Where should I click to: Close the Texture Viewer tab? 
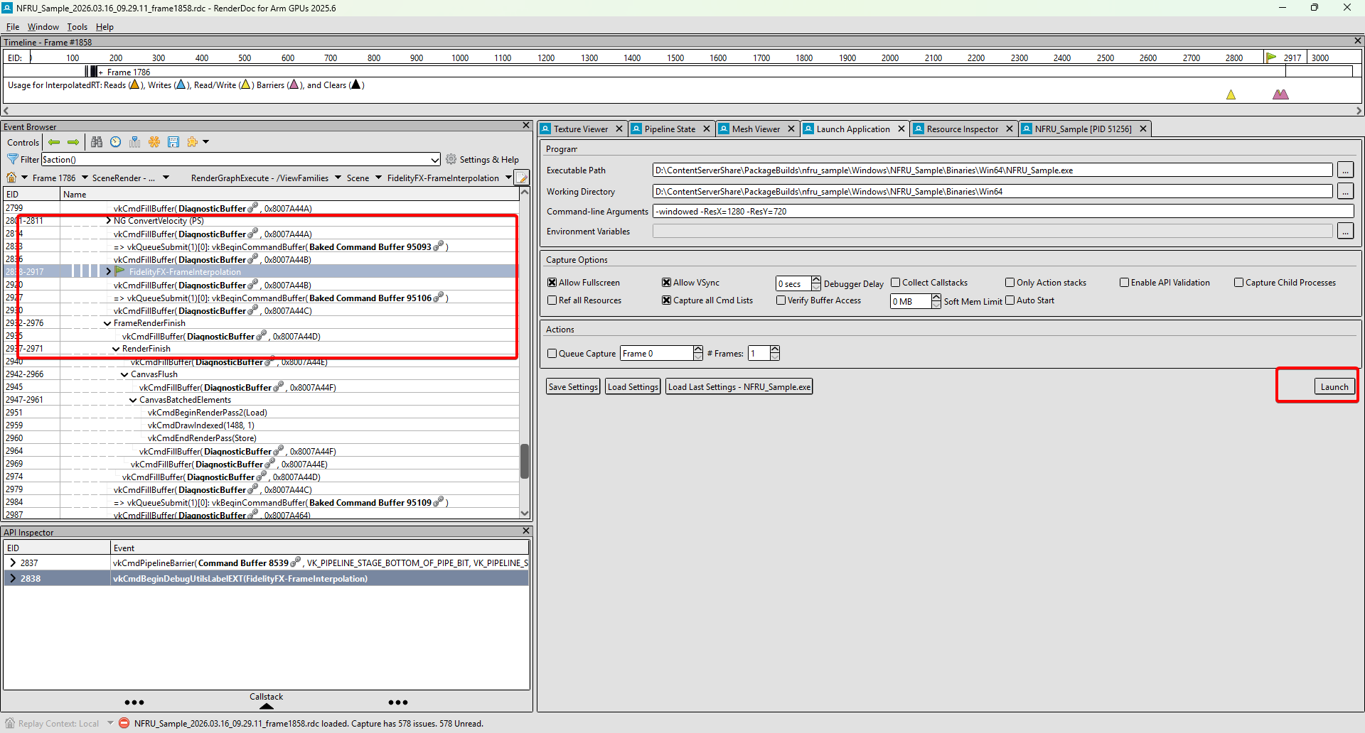[619, 129]
